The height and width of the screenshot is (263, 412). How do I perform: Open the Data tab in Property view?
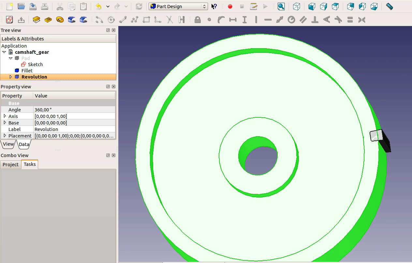coord(24,144)
